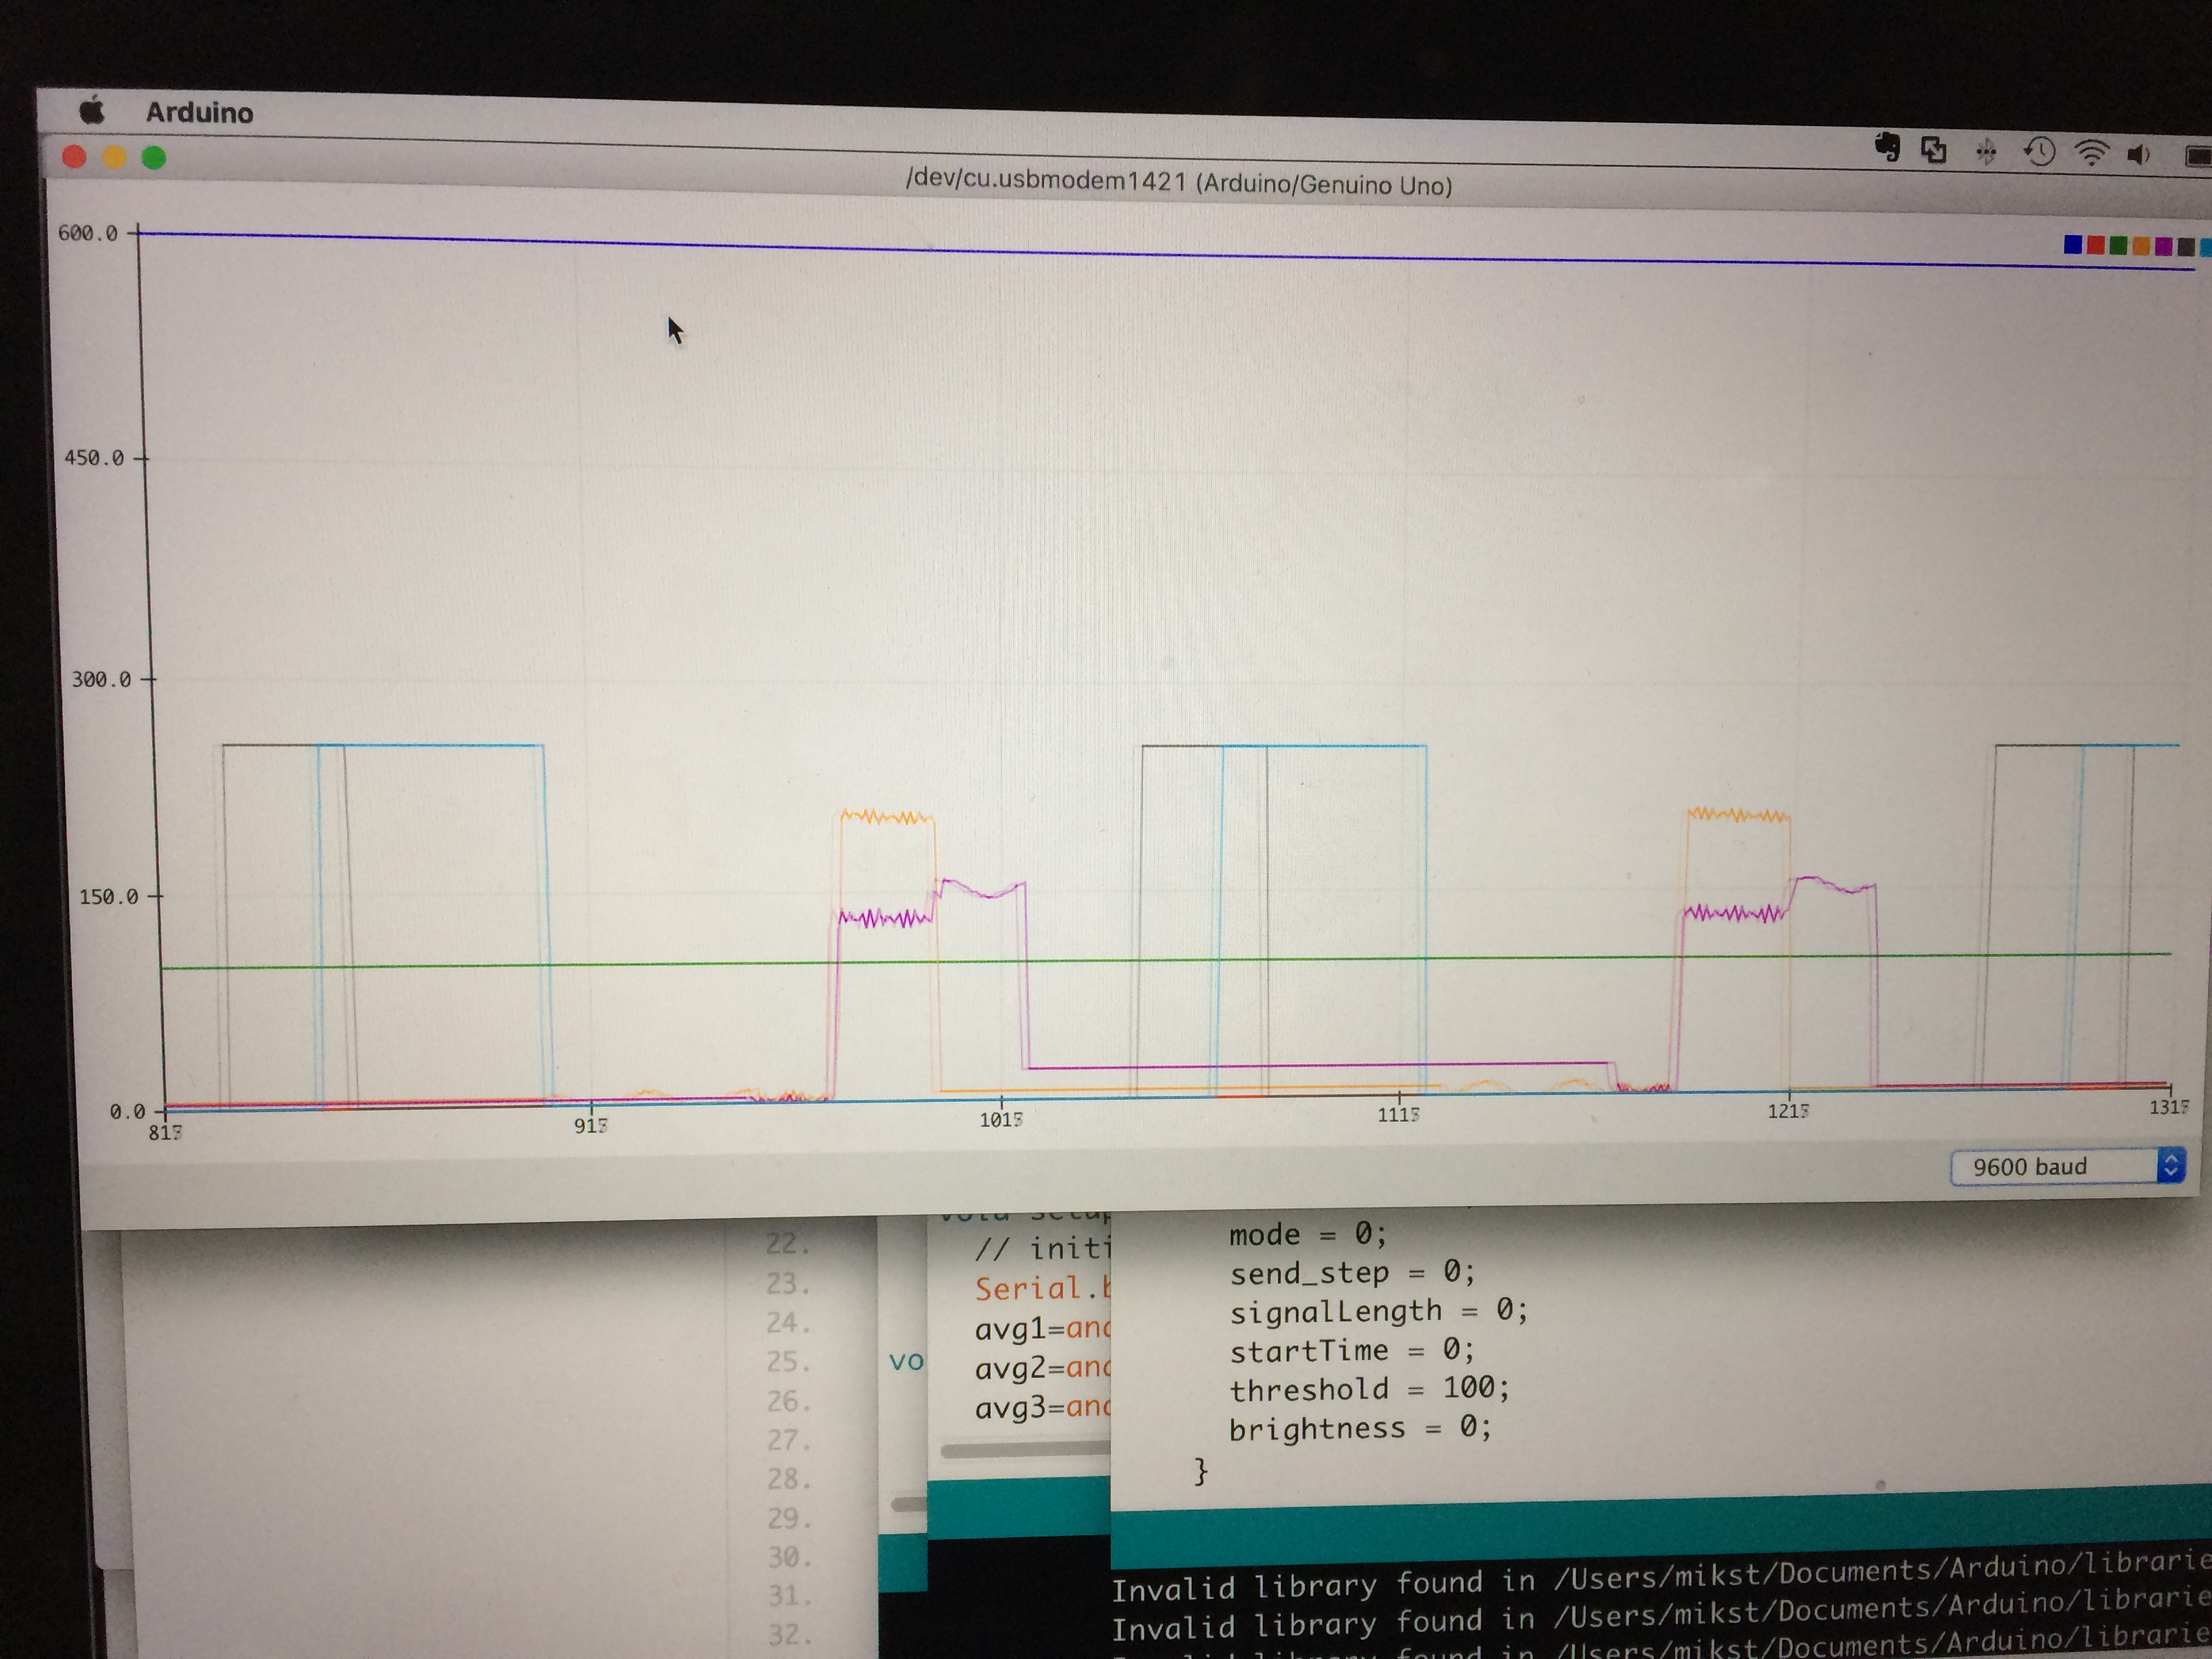Viewport: 2212px width, 1659px height.
Task: Click the dark gray legend swatch in plotter
Action: [x=2186, y=247]
